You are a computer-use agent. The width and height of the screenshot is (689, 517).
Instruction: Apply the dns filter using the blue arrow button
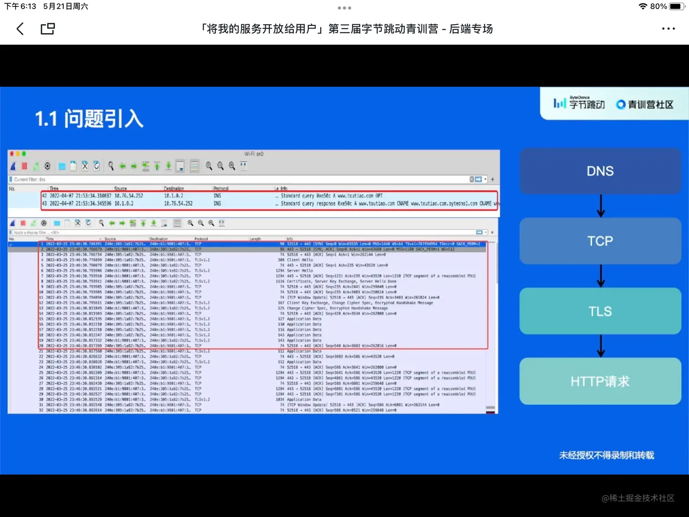tap(478, 179)
